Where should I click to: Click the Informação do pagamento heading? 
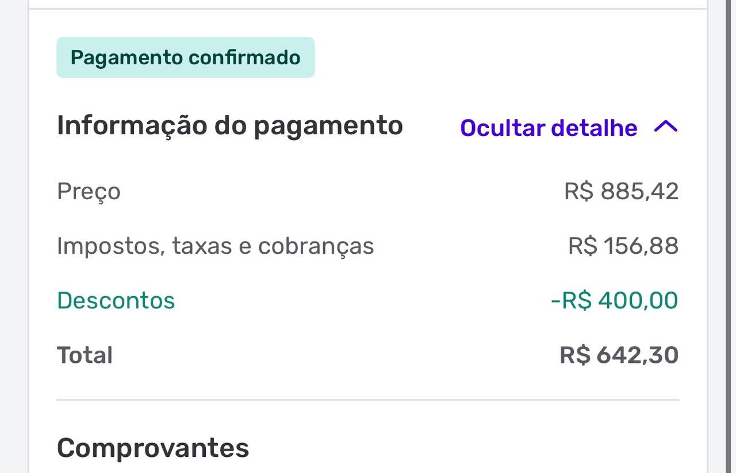(x=229, y=125)
